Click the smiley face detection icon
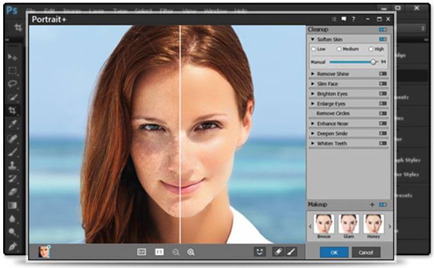434x268 pixels. pos(261,252)
